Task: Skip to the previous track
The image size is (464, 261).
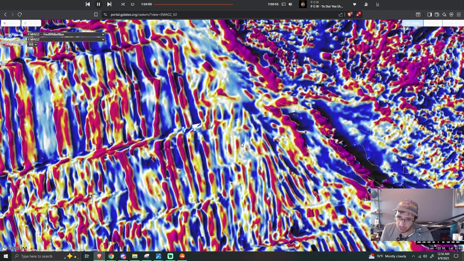Action: 88,4
